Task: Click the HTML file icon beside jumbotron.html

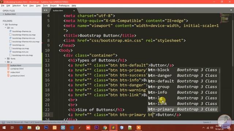Action: (8, 76)
